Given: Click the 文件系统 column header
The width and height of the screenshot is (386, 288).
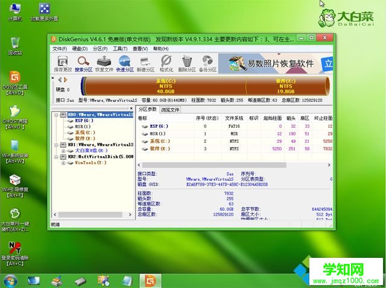Looking at the screenshot, I should click(234, 118).
